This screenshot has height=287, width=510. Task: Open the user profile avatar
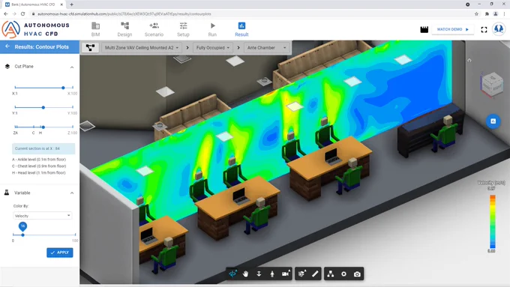(x=499, y=29)
